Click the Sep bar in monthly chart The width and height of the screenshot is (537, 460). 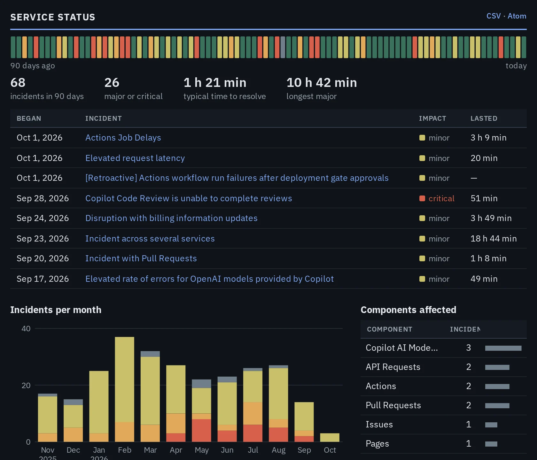[x=304, y=422]
